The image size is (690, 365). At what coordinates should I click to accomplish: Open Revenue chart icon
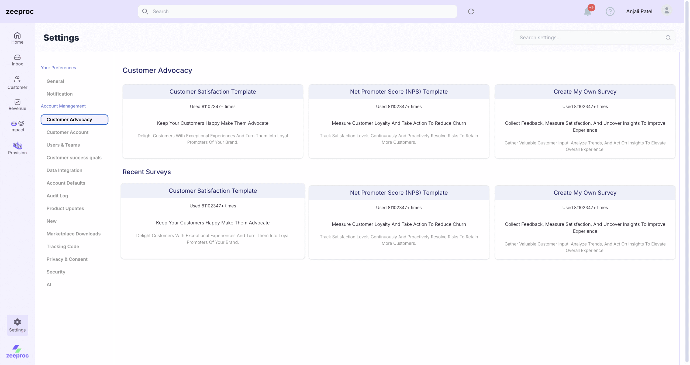coord(17,102)
